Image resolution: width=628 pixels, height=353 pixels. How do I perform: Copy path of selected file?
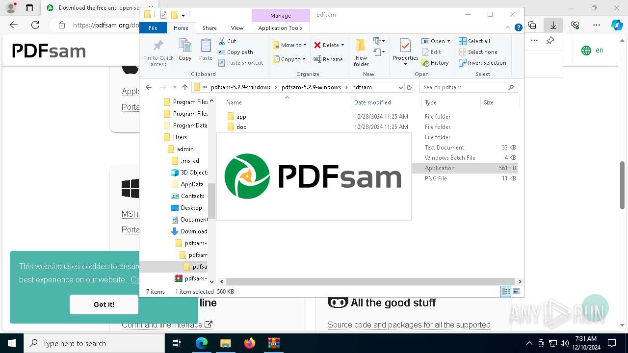[235, 52]
